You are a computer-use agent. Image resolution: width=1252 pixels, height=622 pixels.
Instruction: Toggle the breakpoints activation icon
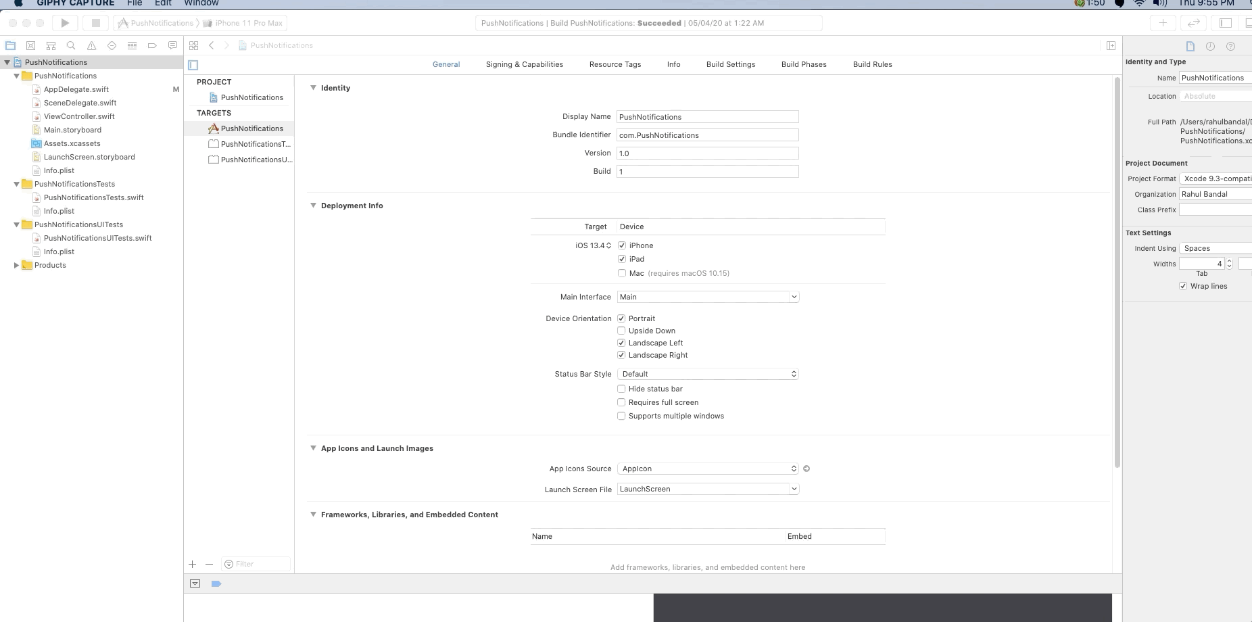coord(216,583)
